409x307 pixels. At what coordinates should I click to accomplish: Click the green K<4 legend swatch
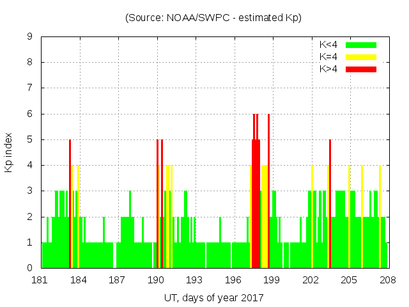[x=361, y=45]
